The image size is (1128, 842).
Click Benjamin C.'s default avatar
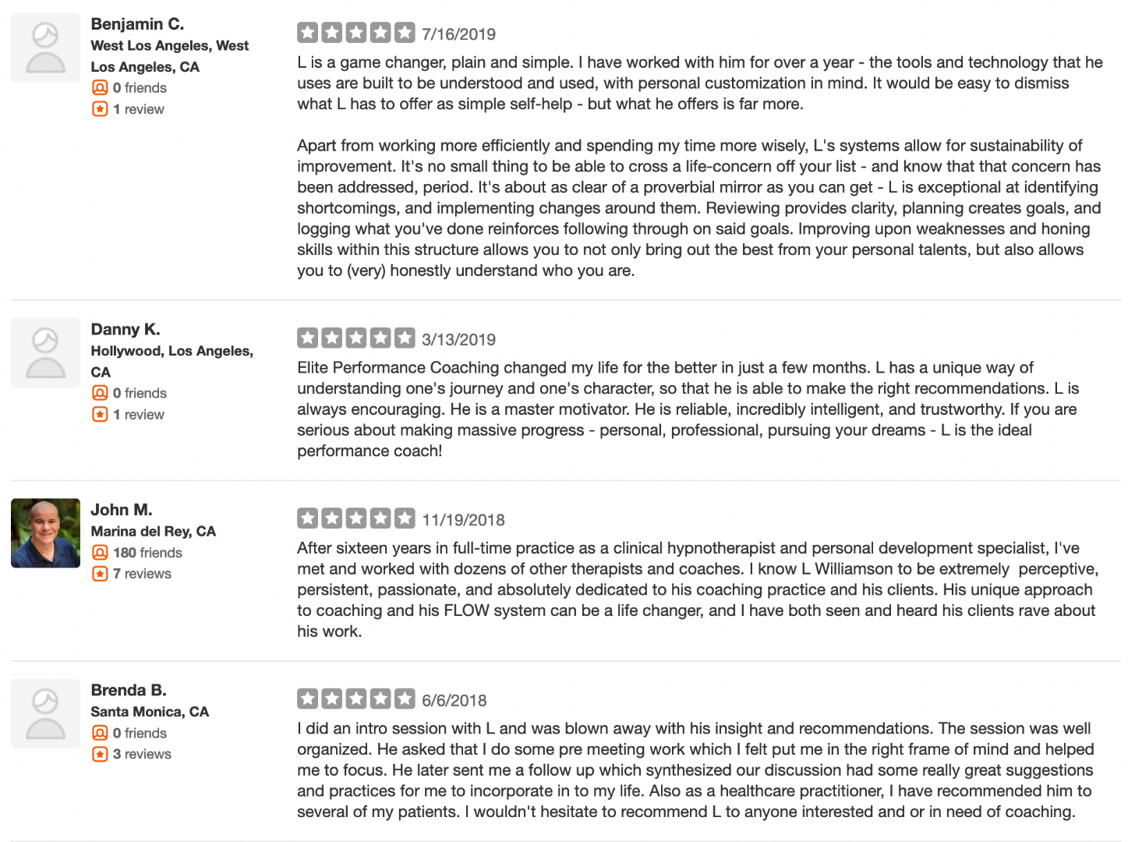point(45,48)
